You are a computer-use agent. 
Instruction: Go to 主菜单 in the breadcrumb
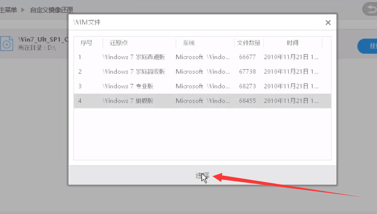coord(8,10)
